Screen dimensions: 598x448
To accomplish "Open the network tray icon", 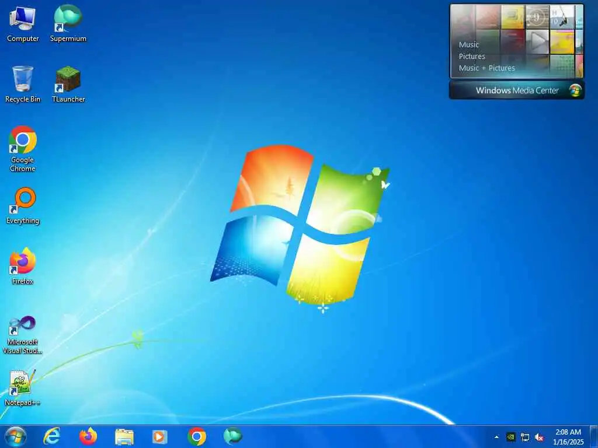I will tap(525, 437).
